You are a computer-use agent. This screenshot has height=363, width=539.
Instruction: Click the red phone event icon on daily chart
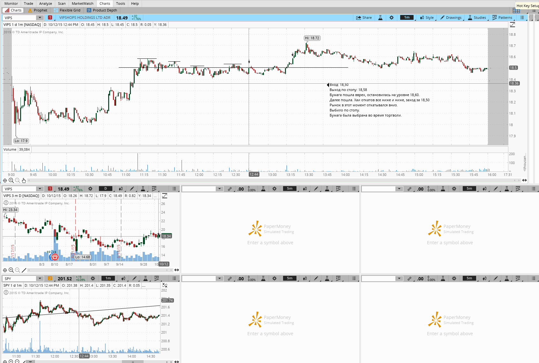(x=55, y=257)
